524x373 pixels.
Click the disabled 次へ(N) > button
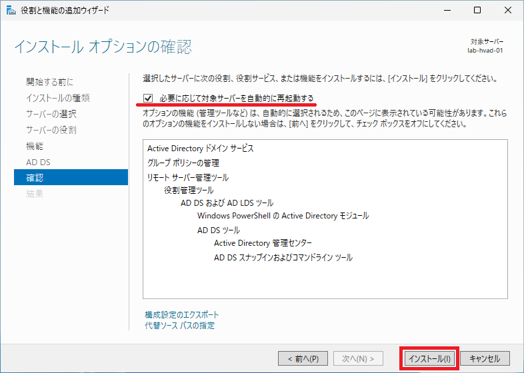[x=358, y=358]
